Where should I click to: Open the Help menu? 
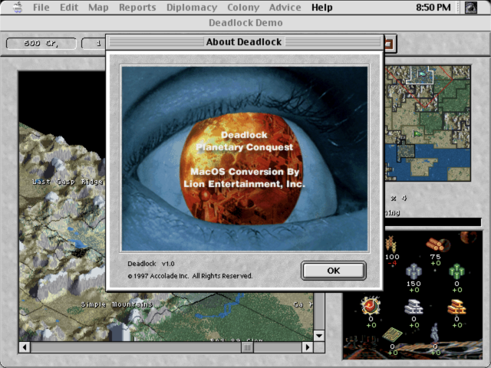tap(322, 7)
